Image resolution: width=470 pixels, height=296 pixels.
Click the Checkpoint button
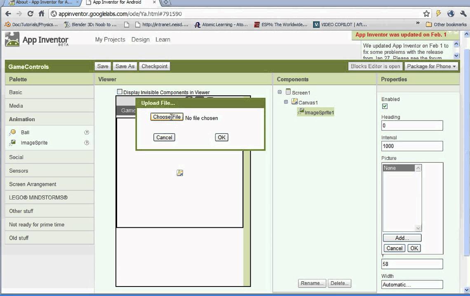(154, 66)
